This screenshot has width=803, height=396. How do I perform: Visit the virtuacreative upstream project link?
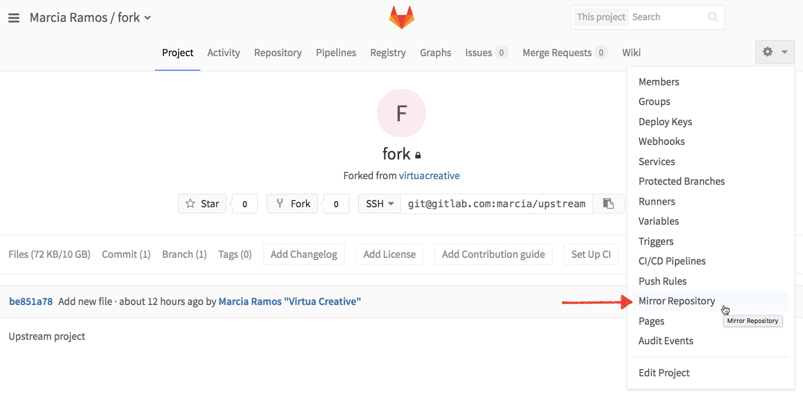tap(429, 175)
